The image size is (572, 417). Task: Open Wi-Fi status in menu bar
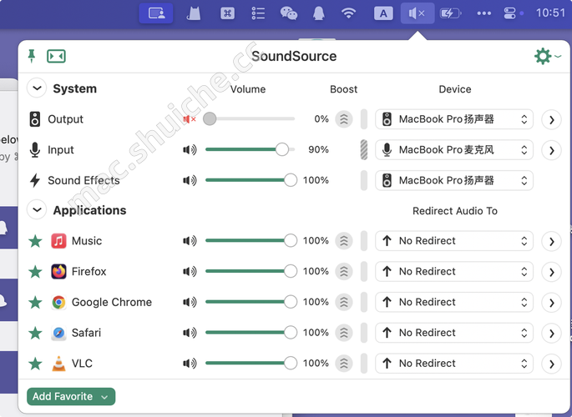pyautogui.click(x=349, y=13)
